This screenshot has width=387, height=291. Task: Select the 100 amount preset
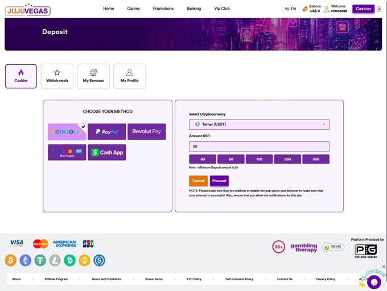259,159
